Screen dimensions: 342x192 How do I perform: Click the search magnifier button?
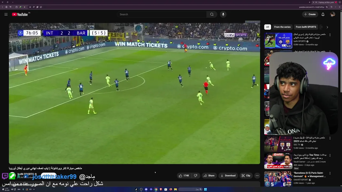tap(212, 14)
